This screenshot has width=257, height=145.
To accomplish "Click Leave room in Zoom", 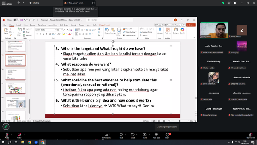I will point(250,136).
